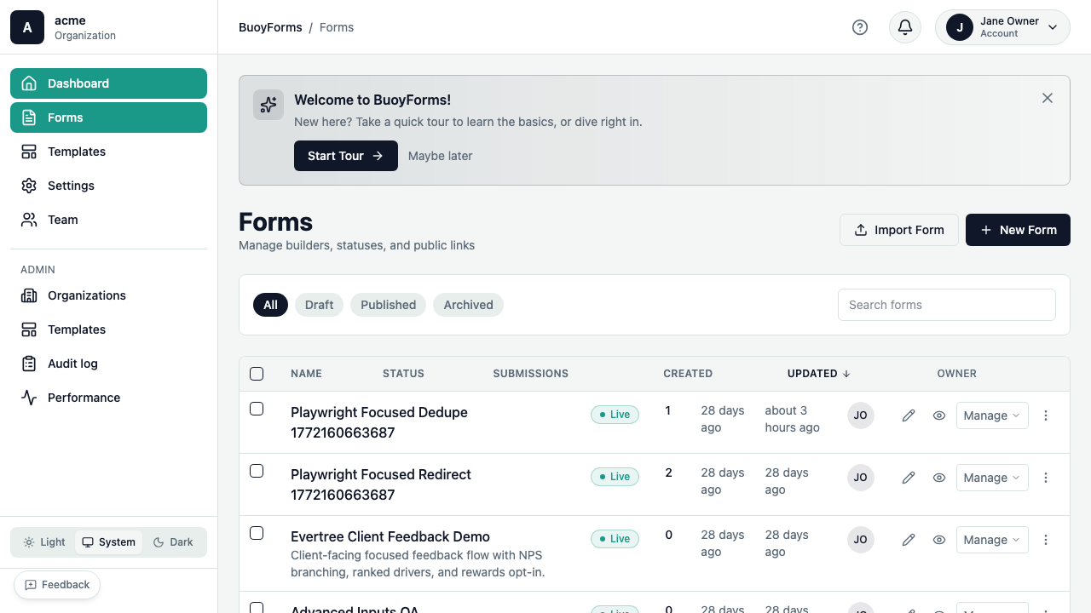Switch to the Published filter tab
Screen dimensions: 1091x613
pyautogui.click(x=388, y=305)
